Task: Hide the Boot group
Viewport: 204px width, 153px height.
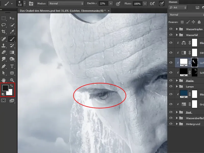Action: (171, 112)
